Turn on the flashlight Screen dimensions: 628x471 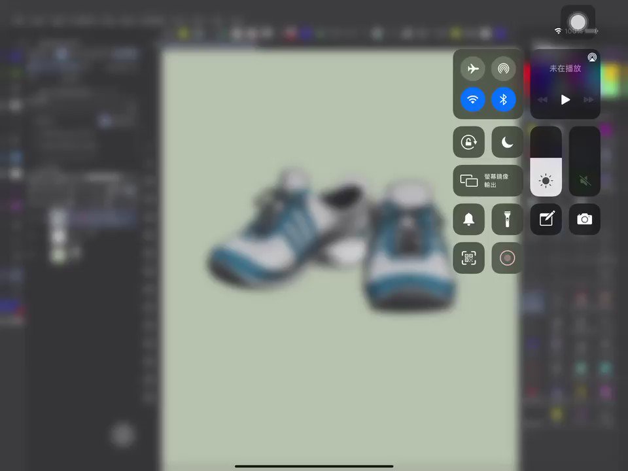(x=507, y=219)
